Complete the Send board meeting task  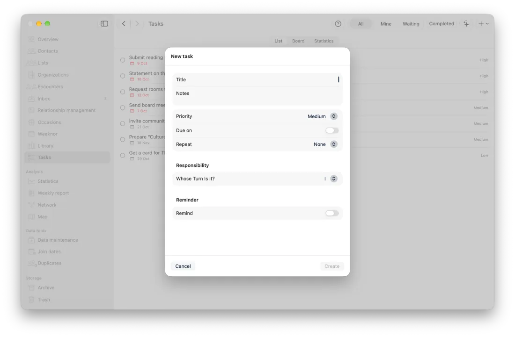point(123,108)
